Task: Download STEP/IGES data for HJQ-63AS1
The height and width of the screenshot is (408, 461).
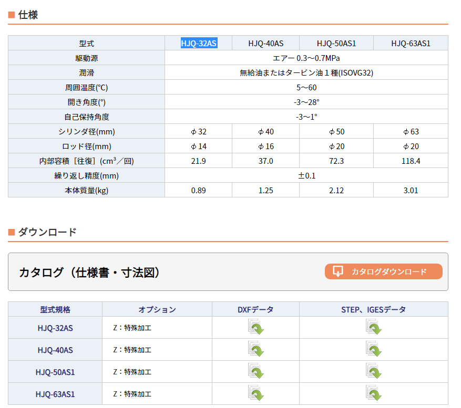Action: (373, 394)
